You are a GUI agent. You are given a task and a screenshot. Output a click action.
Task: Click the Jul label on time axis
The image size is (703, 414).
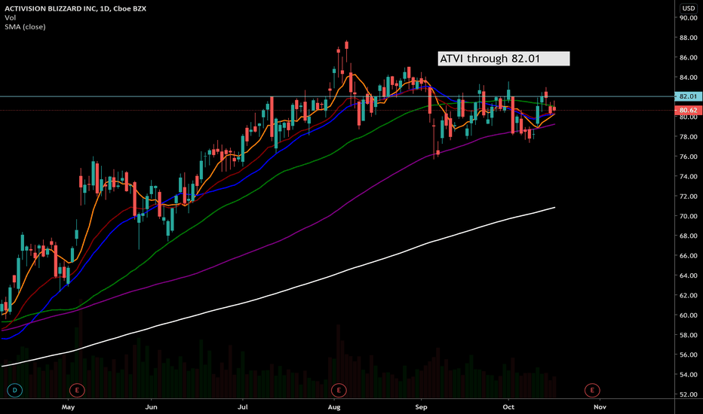coord(243,406)
